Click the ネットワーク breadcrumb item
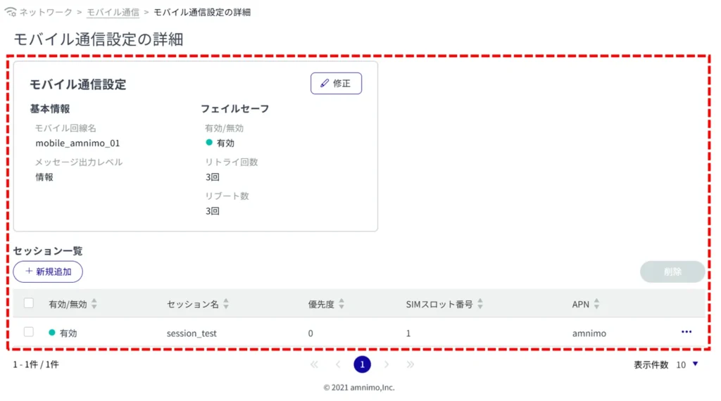The width and height of the screenshot is (721, 401). [x=47, y=13]
